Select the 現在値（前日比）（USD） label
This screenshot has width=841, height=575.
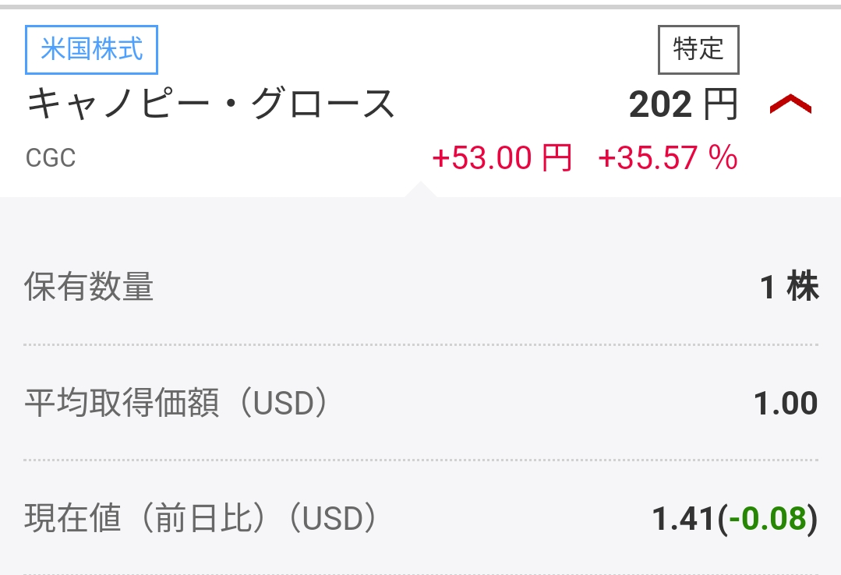point(201,520)
